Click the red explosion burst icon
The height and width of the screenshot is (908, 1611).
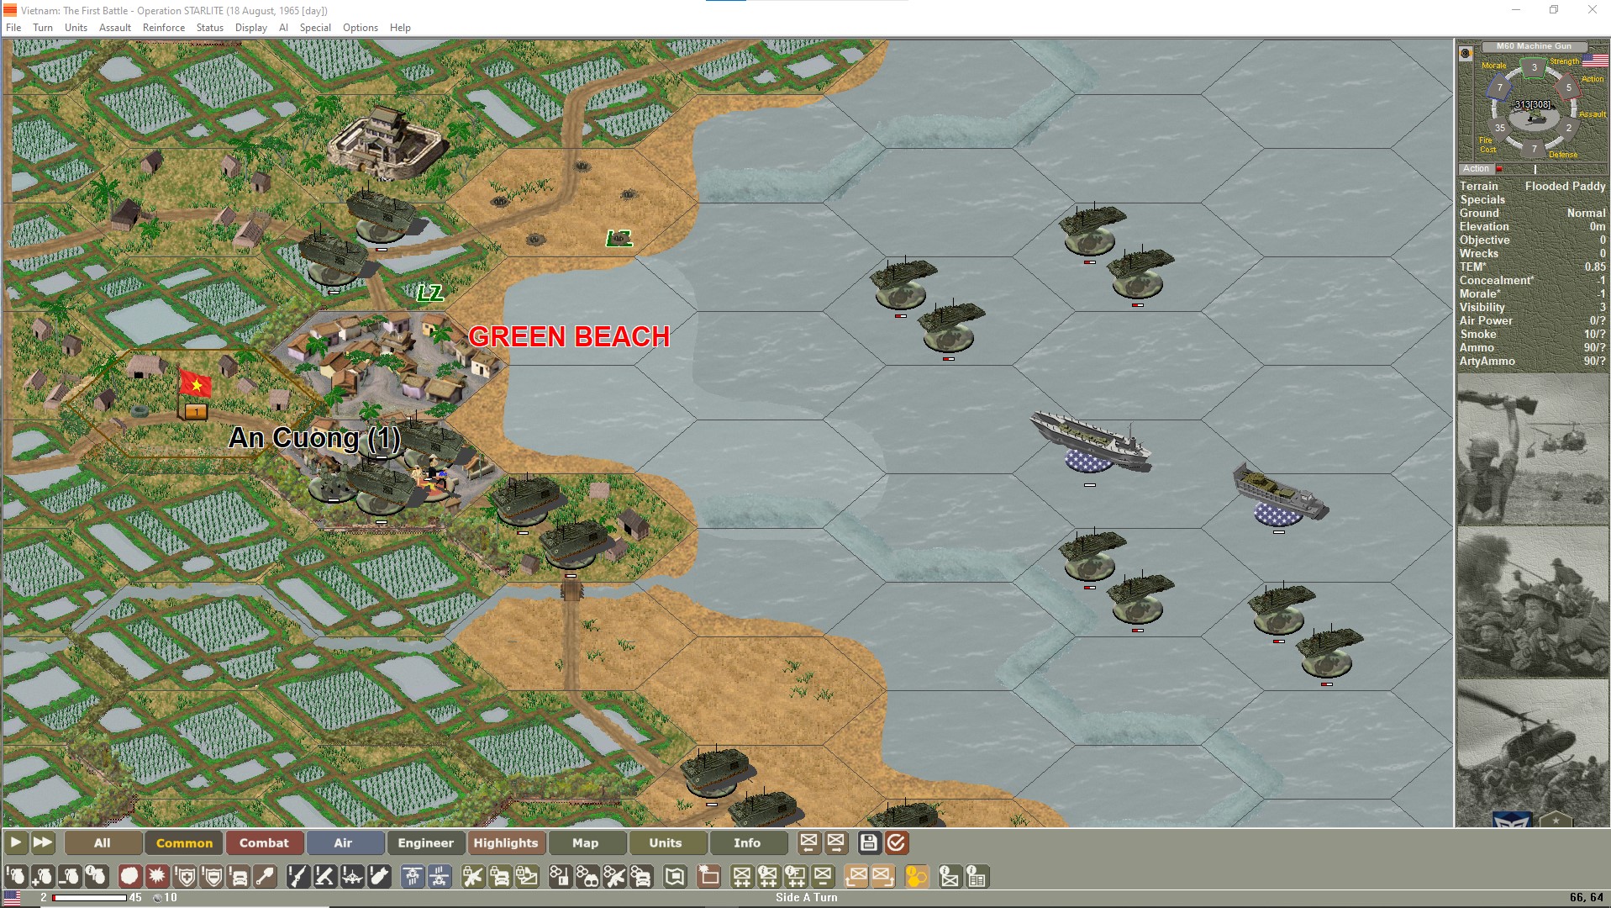pos(157,877)
